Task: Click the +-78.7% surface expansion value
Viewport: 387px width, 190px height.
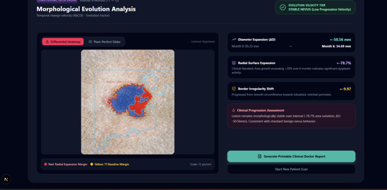Action: click(344, 63)
